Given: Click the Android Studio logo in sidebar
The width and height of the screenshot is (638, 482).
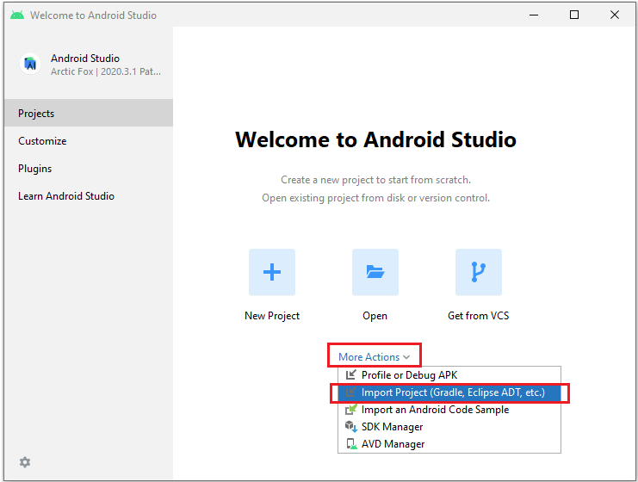Looking at the screenshot, I should 31,65.
